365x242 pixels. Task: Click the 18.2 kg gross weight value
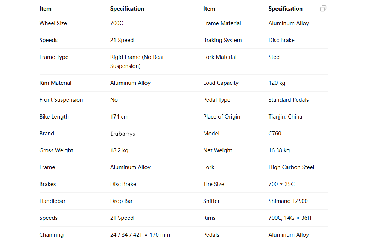pos(119,150)
